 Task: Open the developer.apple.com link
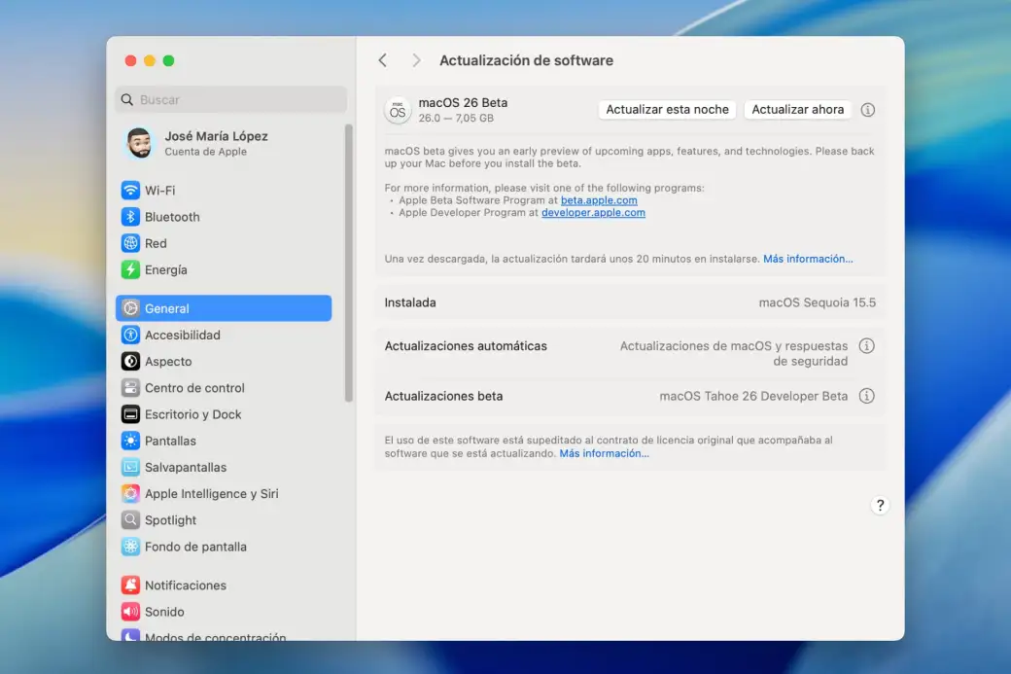pyautogui.click(x=593, y=213)
